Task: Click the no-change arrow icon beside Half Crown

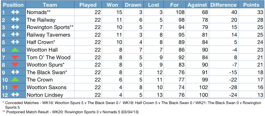Action: [15, 42]
